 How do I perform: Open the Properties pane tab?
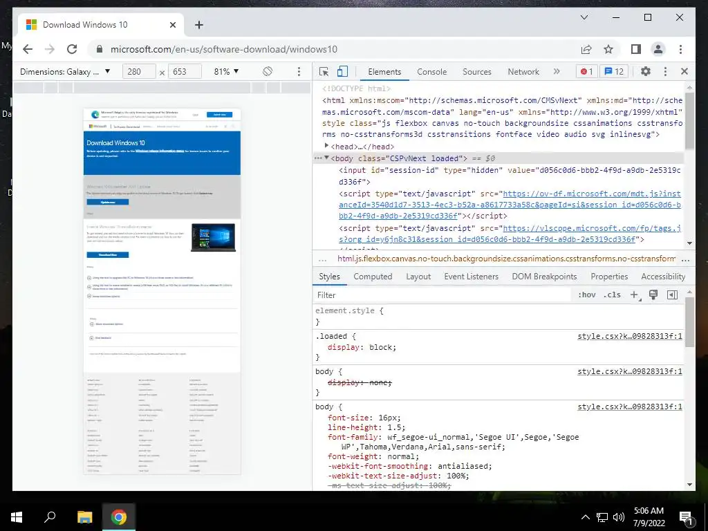point(609,277)
